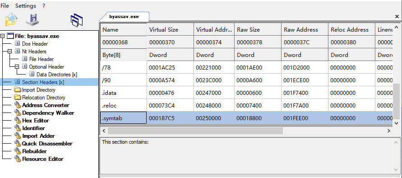Click the cascaded windows toolbar icon

[77, 20]
